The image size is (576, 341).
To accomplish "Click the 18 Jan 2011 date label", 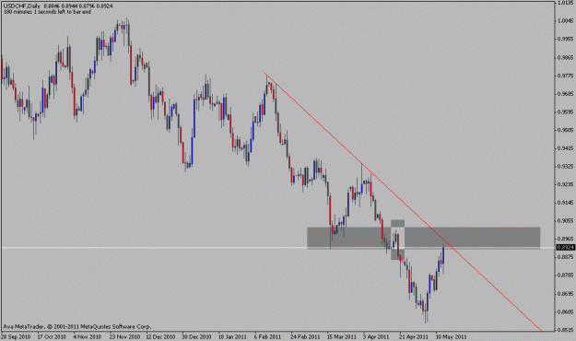I will (232, 336).
